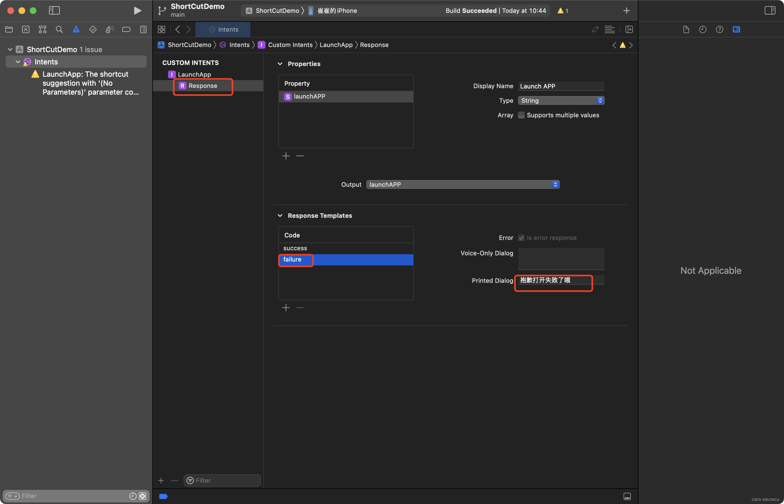Enable Supports multiple values checkbox
The width and height of the screenshot is (784, 504).
tap(521, 115)
